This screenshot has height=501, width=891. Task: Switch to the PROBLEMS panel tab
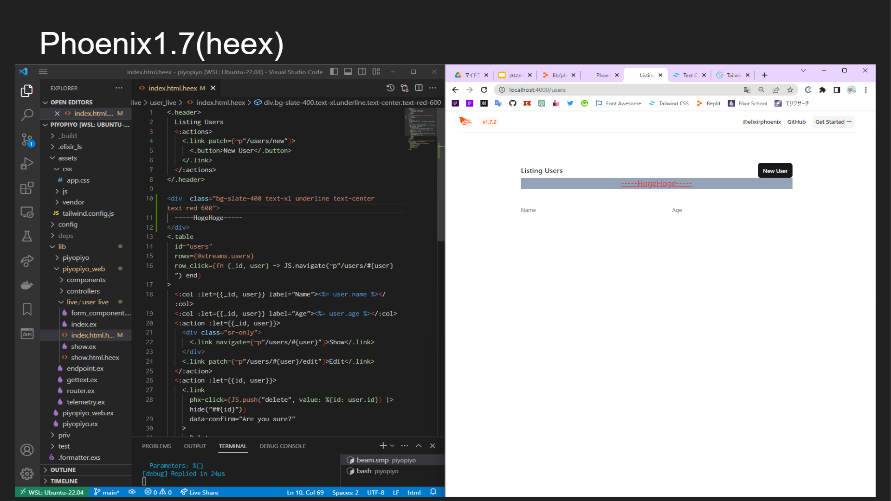point(156,446)
